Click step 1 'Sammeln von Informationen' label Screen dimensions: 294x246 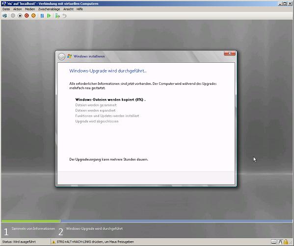point(33,229)
